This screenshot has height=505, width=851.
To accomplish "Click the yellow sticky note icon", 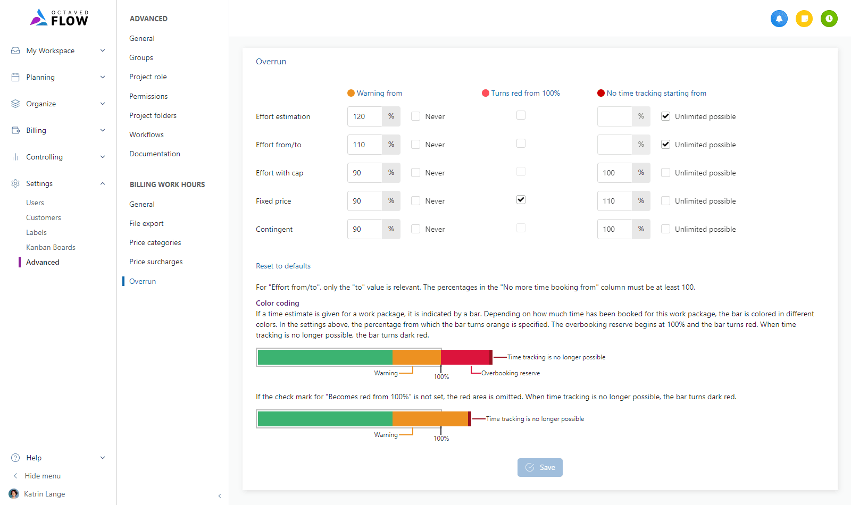I will [x=804, y=19].
